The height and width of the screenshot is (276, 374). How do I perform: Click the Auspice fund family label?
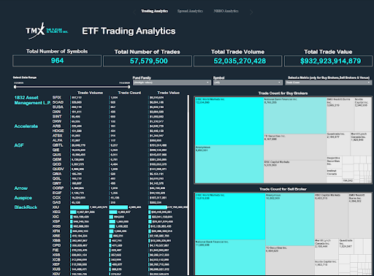tap(23, 198)
